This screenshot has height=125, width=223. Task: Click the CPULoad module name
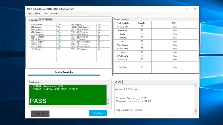click(123, 60)
